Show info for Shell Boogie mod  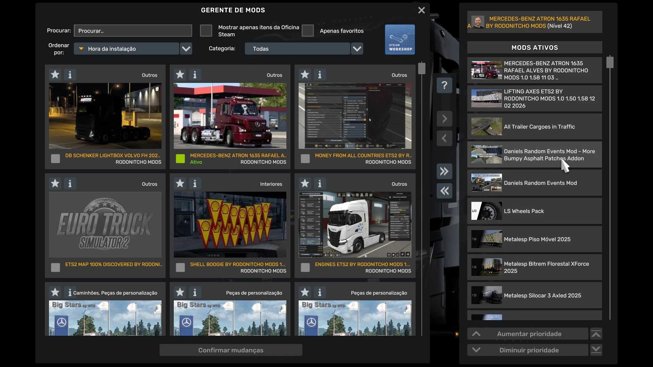[x=195, y=183]
